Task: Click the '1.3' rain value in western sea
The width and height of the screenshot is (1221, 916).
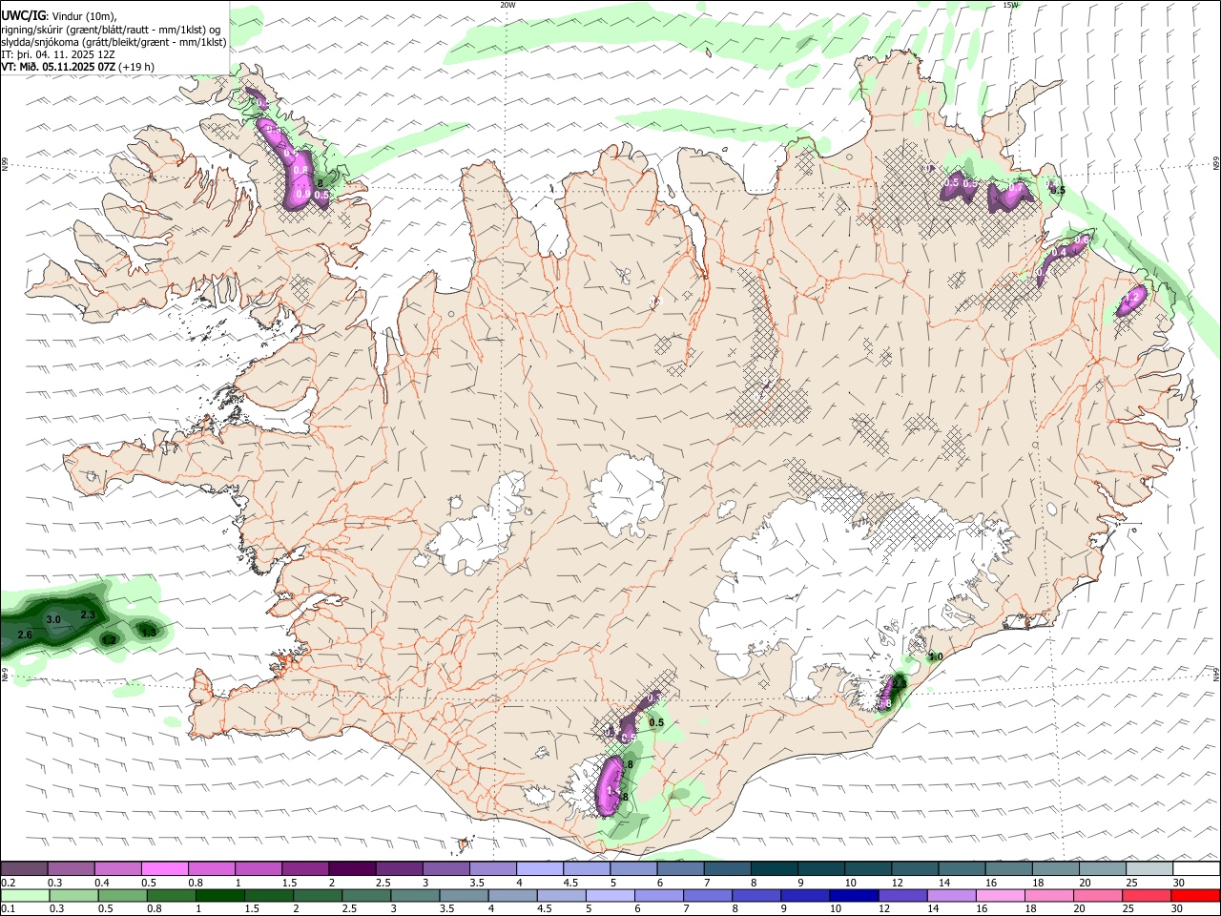Action: pyautogui.click(x=148, y=632)
